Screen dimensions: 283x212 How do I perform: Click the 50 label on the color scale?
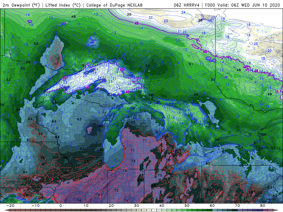tap(187, 206)
